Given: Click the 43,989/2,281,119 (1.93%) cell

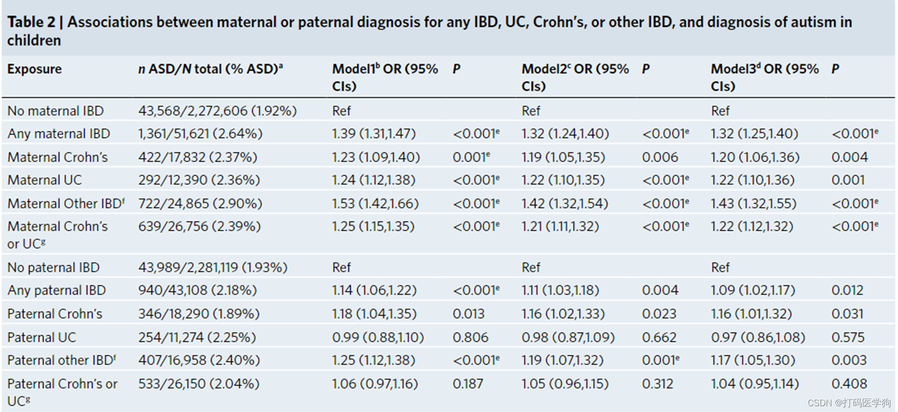Looking at the screenshot, I should (x=213, y=267).
